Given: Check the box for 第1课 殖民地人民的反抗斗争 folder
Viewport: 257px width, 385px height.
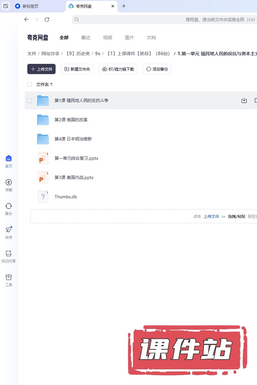Looking at the screenshot, I should [x=30, y=101].
